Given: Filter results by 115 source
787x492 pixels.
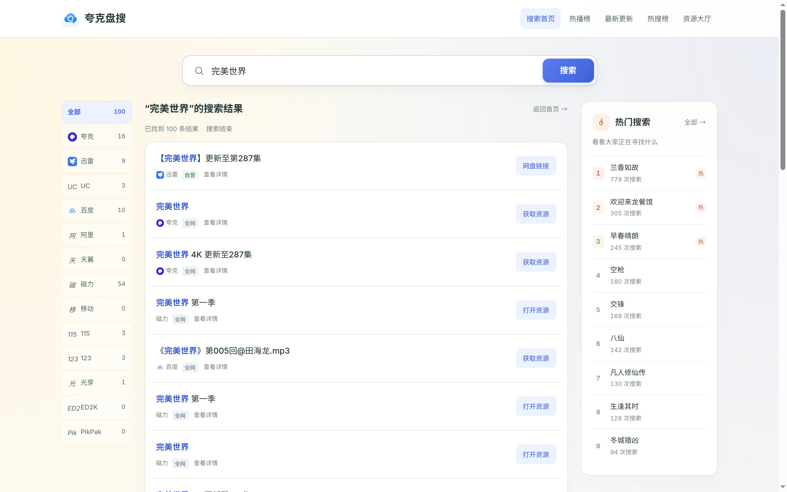Looking at the screenshot, I should 96,333.
